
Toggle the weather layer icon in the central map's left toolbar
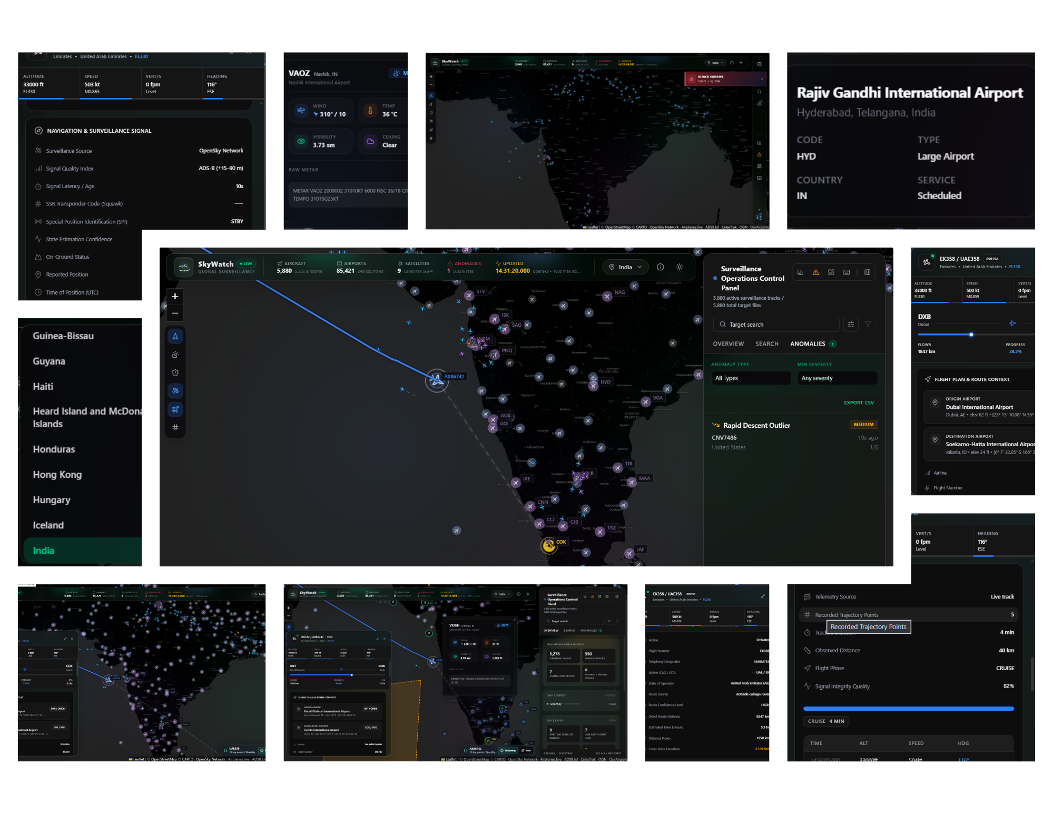175,355
